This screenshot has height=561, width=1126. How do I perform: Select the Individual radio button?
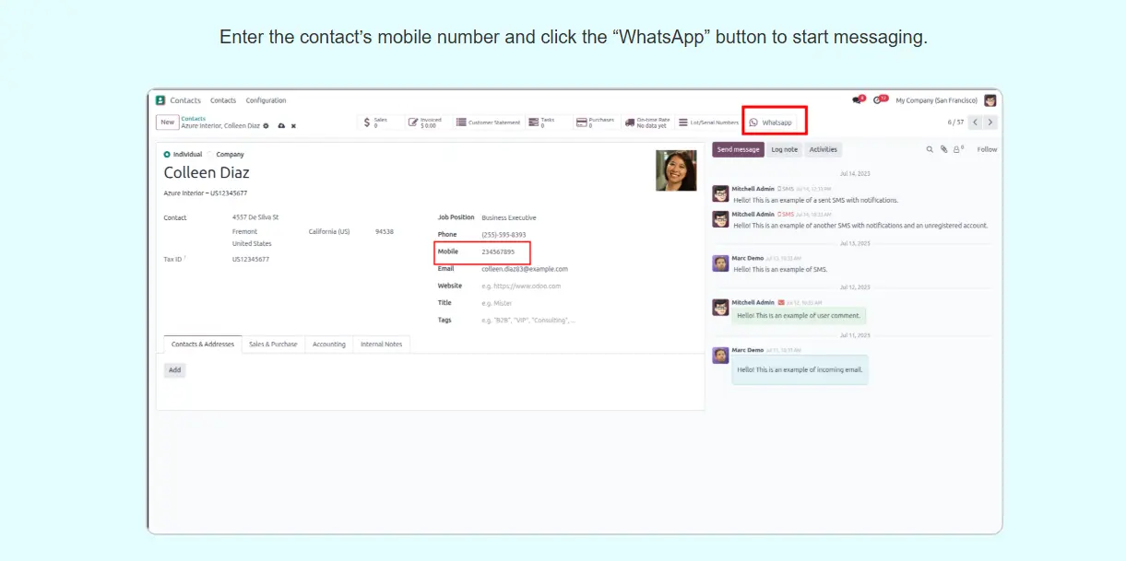167,155
